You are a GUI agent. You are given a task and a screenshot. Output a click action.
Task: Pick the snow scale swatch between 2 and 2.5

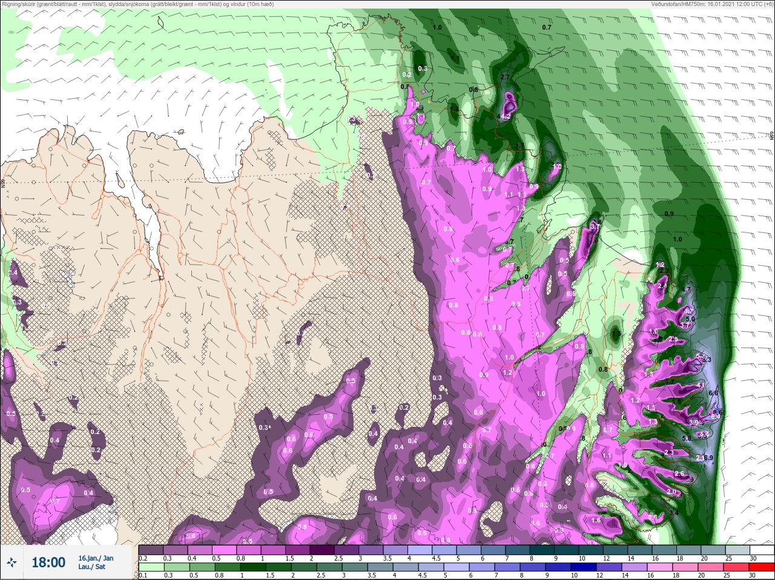(323, 550)
